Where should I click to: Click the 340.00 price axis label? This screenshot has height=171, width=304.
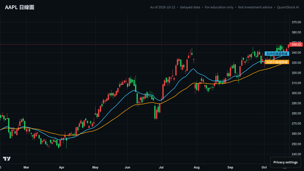tap(296, 53)
